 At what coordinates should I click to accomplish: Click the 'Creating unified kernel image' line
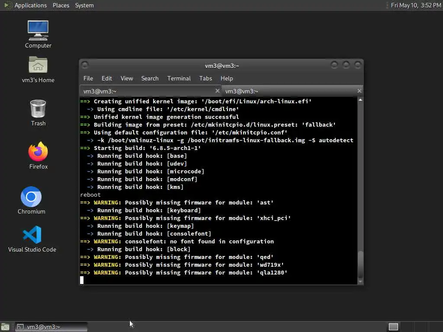(196, 101)
